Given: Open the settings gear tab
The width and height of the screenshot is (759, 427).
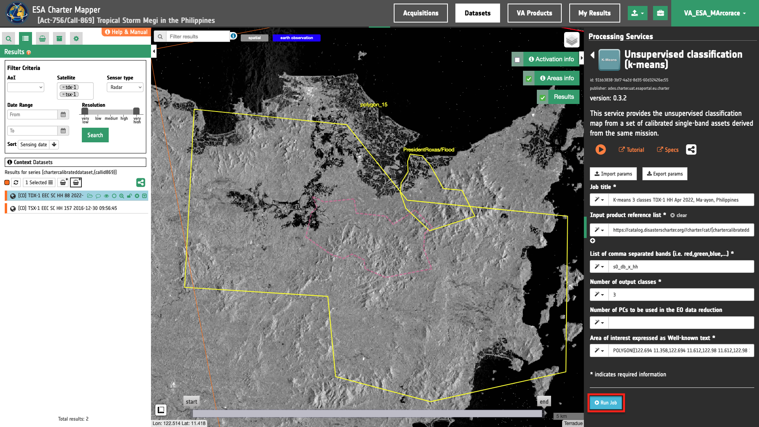Looking at the screenshot, I should point(76,38).
